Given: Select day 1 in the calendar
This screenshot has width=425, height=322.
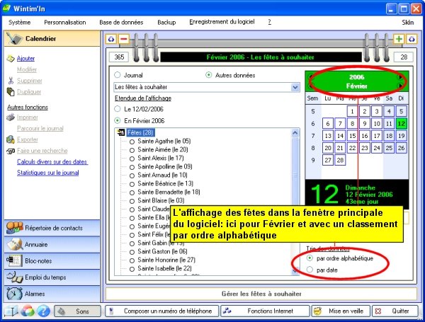Looking at the screenshot, I should pos(352,111).
